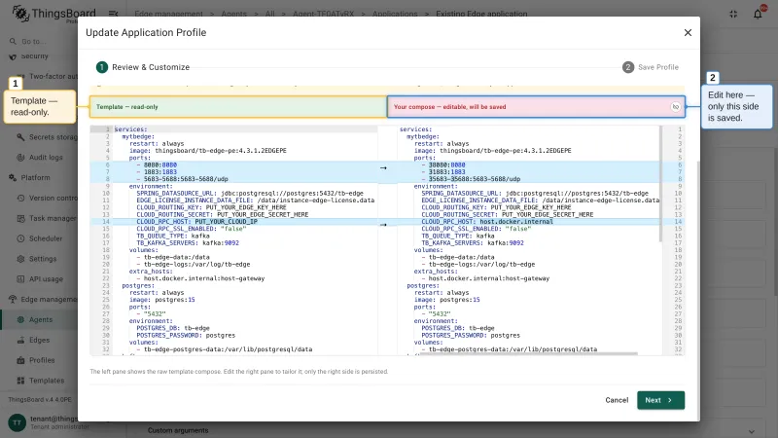Click the 'Existing Edge application' breadcrumb text
The image size is (778, 438).
pos(481,14)
